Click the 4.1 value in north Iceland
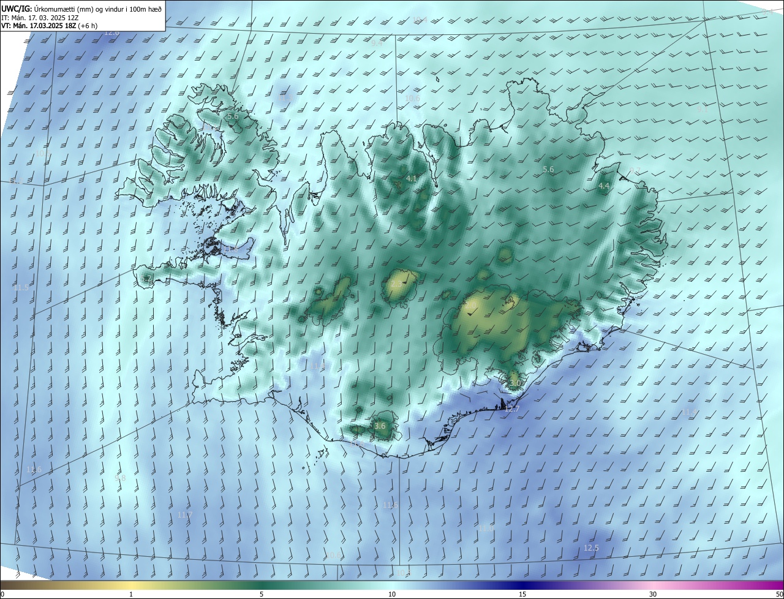This screenshot has height=599, width=784. tap(411, 179)
